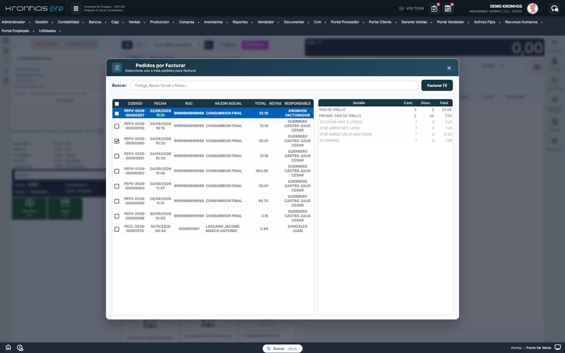This screenshot has height=353, width=565.
Task: Click the PAN DE PINLLO detail row
Action: [x=385, y=110]
